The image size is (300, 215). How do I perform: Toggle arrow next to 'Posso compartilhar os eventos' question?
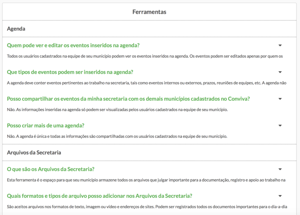(x=280, y=99)
